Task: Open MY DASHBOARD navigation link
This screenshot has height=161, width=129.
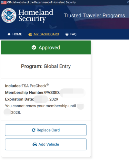Action: point(44,34)
